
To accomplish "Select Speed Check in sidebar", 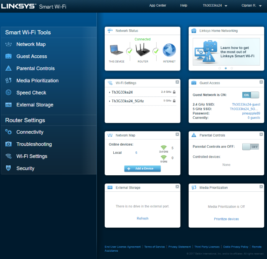I will pyautogui.click(x=31, y=92).
